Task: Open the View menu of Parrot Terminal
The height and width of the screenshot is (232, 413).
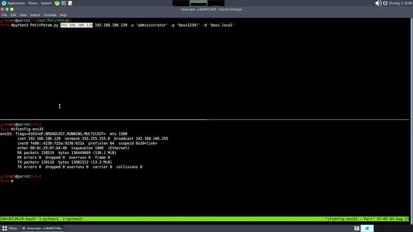Action: click(23, 15)
